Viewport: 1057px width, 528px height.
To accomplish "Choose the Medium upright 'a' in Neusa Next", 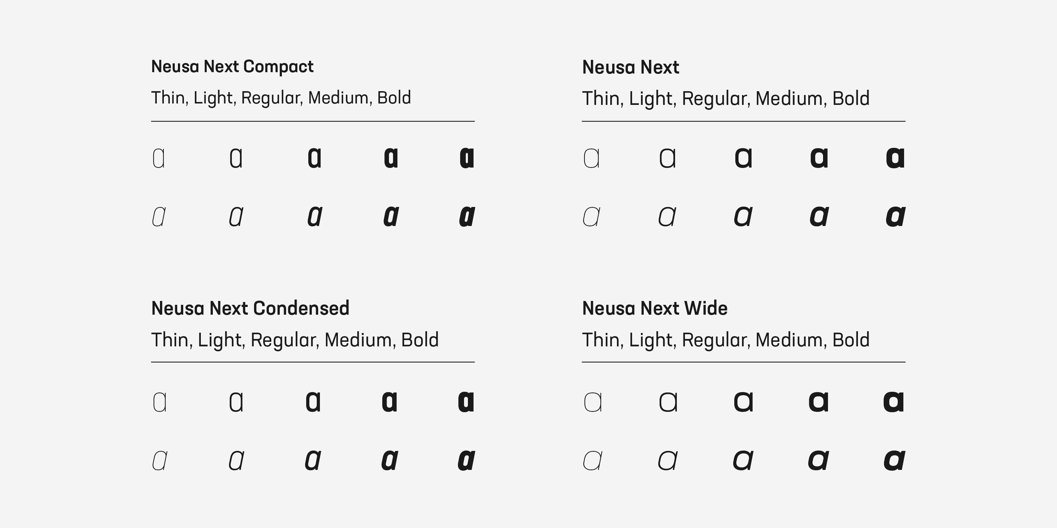I will (x=819, y=158).
